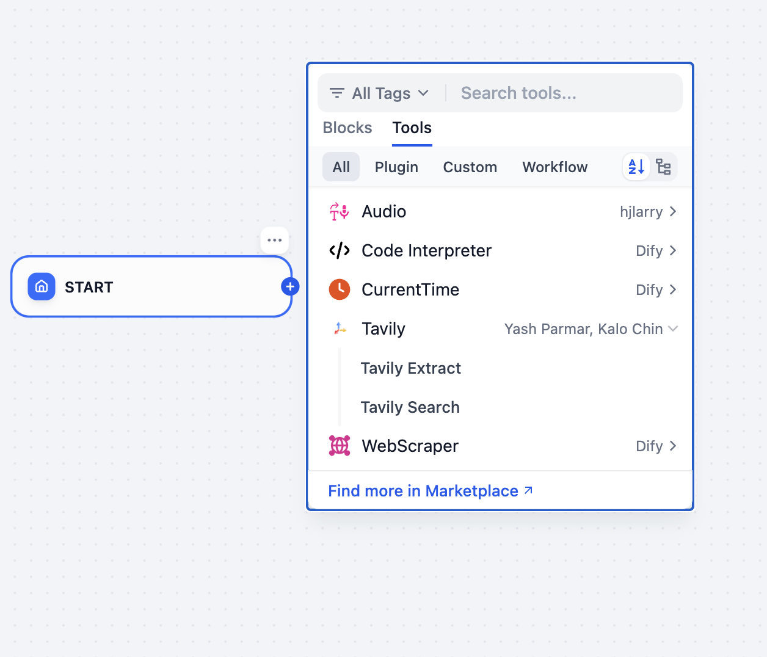Screen dimensions: 767x657
Task: Click the Marketplace external arrow icon
Action: point(529,490)
